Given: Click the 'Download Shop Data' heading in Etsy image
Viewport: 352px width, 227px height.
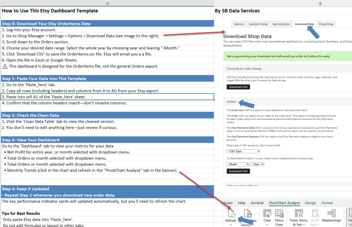Looking at the screenshot, I should click(x=247, y=36).
